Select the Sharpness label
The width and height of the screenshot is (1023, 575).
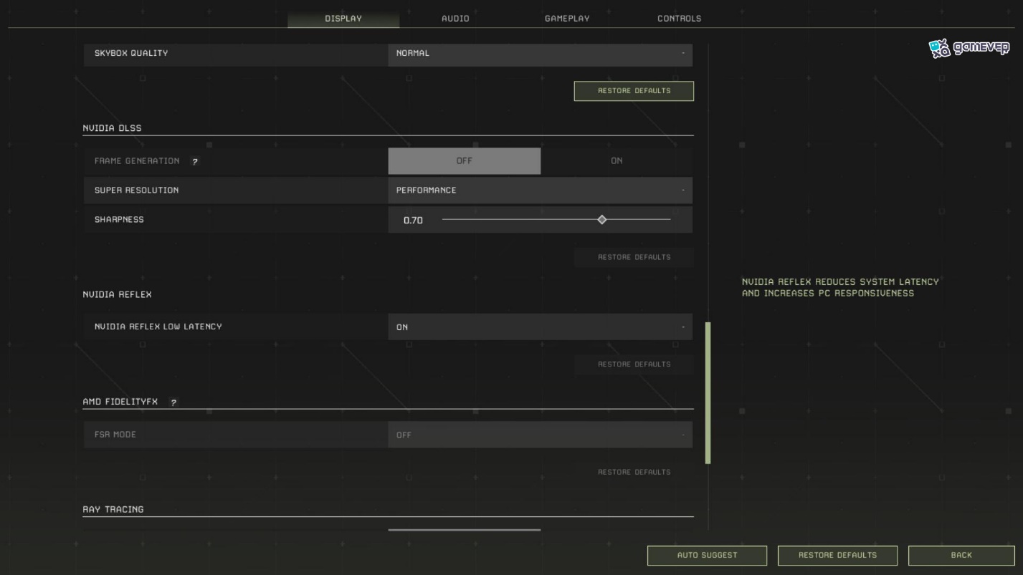119,220
